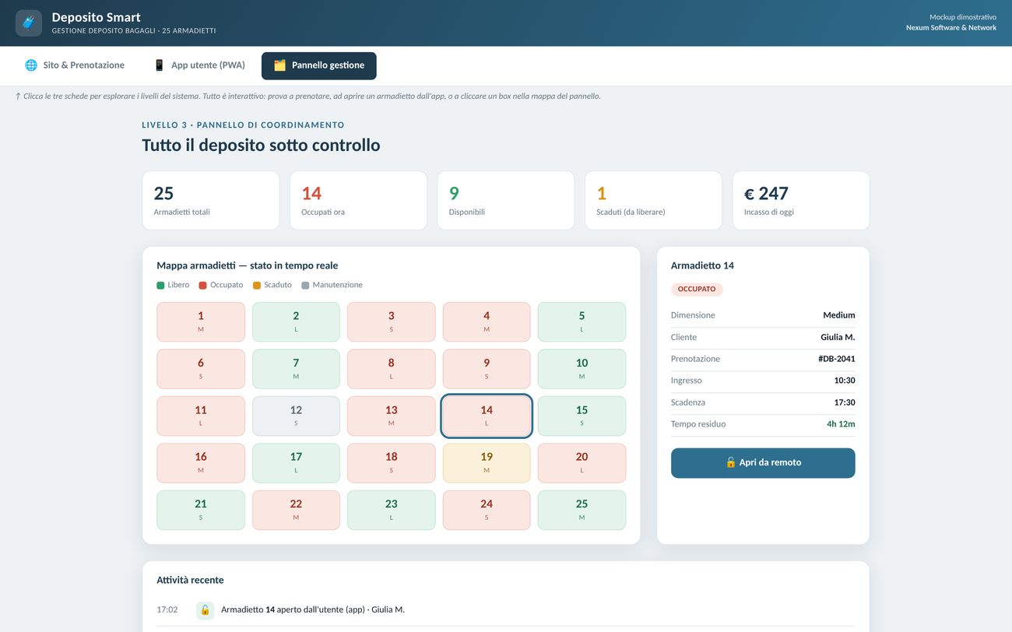Select free locker 2
The width and height of the screenshot is (1012, 632).
tap(296, 322)
